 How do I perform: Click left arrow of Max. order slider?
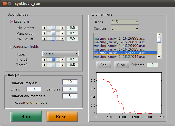(x=44, y=33)
